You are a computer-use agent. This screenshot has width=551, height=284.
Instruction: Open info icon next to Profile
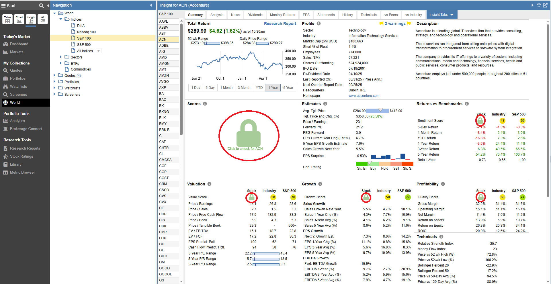pos(319,23)
